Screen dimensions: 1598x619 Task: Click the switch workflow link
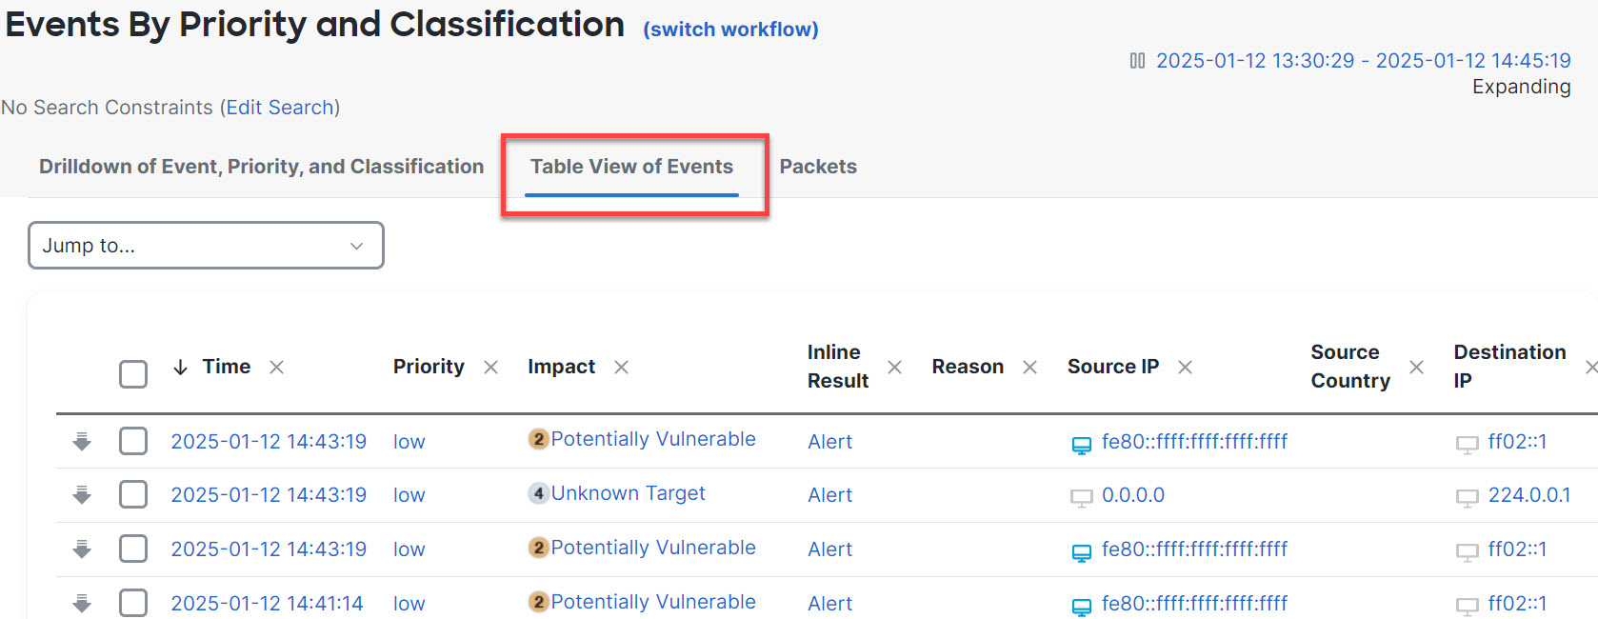(730, 30)
